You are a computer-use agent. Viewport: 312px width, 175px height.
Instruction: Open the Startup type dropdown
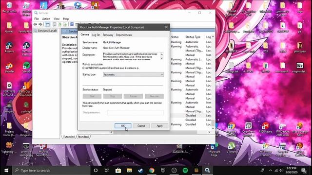coord(133,74)
